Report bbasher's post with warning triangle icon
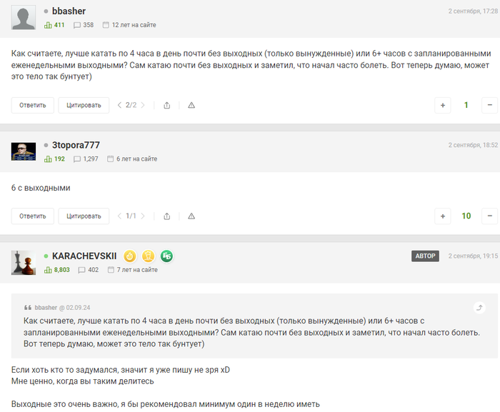Image resolution: width=500 pixels, height=412 pixels. (x=191, y=105)
